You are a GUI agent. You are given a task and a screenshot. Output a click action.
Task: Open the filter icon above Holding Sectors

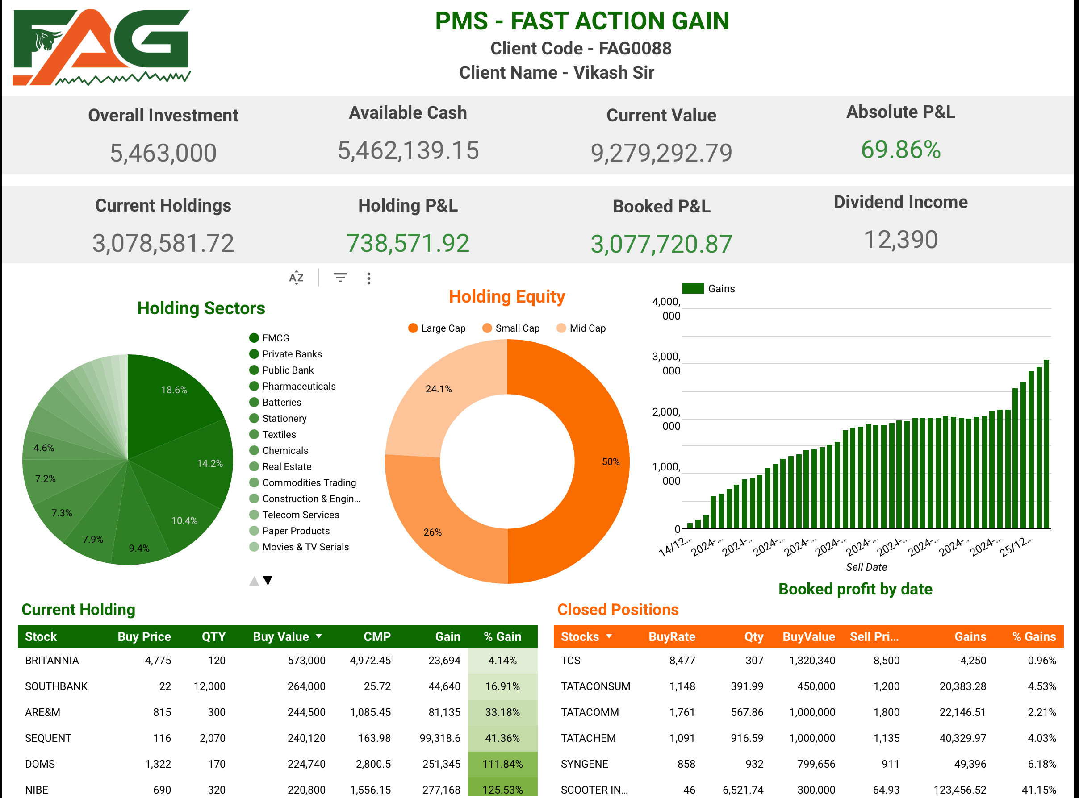click(x=340, y=278)
